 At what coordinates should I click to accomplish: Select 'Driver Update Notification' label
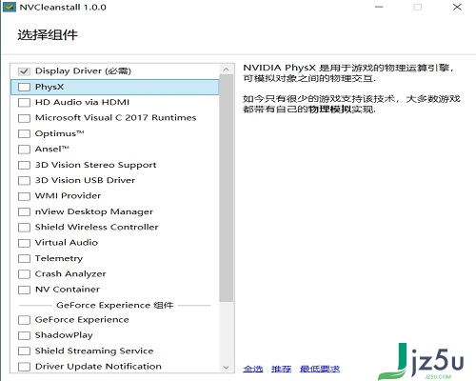(x=98, y=367)
